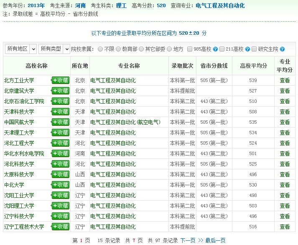Image resolution: width=298 pixels, height=245 pixels.
Task: Click 高校平均分 column header
Action: [x=253, y=66]
